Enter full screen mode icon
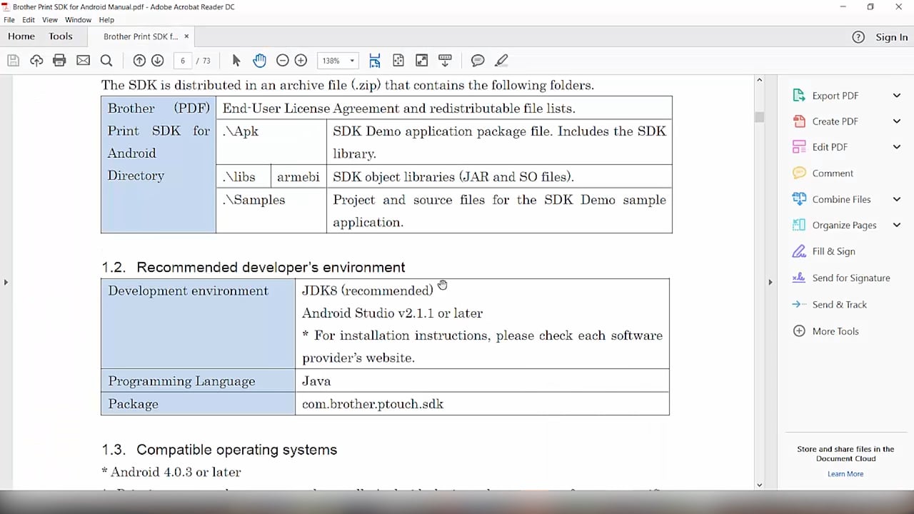This screenshot has height=514, width=914. coord(422,61)
